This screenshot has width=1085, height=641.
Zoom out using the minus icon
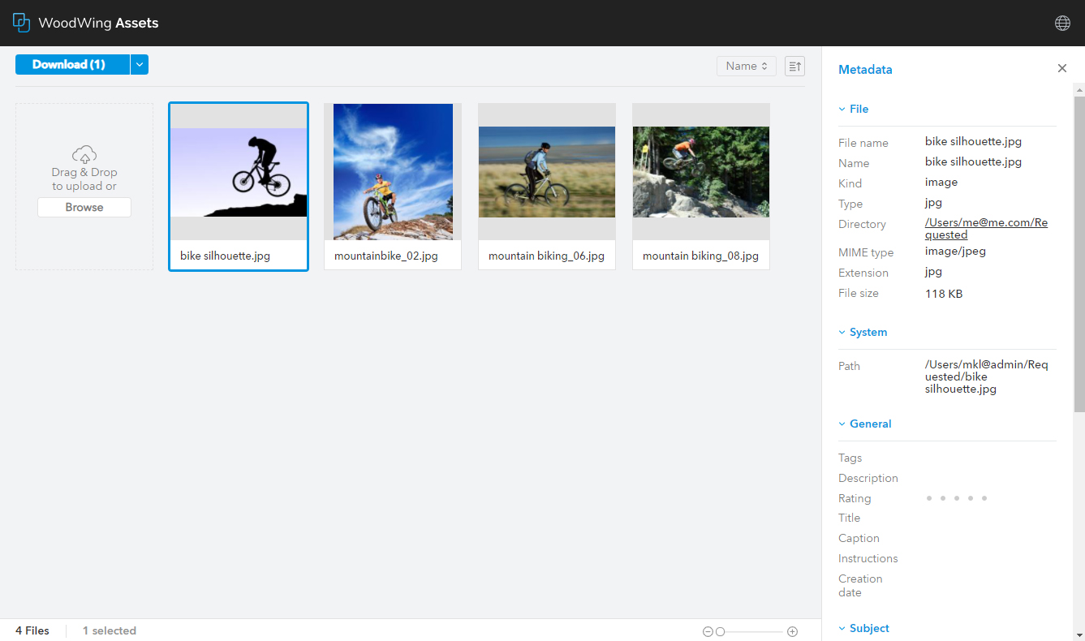click(x=708, y=630)
